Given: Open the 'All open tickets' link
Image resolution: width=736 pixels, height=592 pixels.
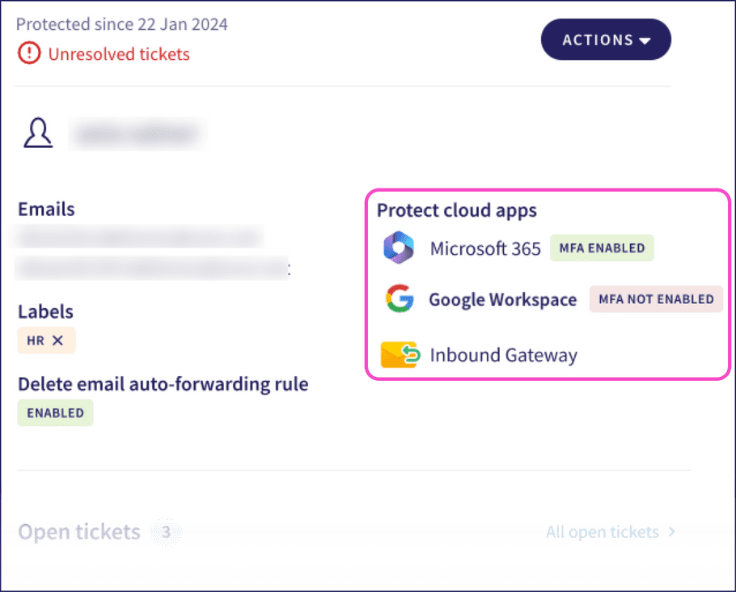Looking at the screenshot, I should tap(602, 531).
